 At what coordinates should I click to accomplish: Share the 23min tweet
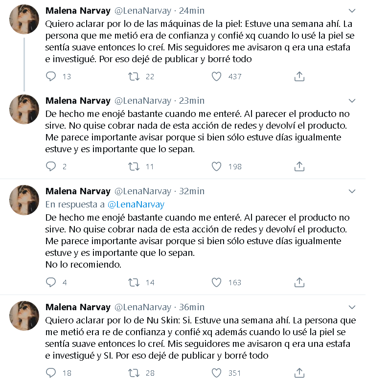(x=299, y=166)
